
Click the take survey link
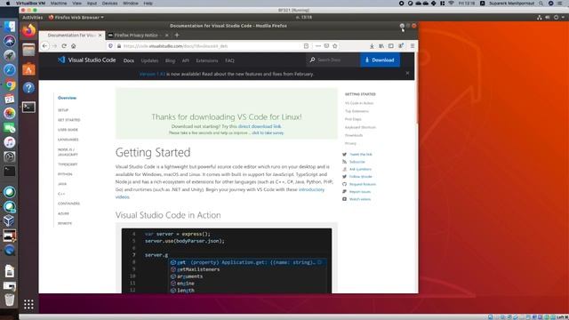click(268, 132)
